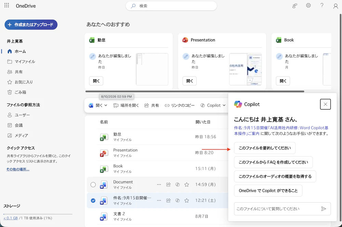The height and width of the screenshot is (227, 342).
Task: Click the OneDrive title text
Action: pyautogui.click(x=26, y=6)
